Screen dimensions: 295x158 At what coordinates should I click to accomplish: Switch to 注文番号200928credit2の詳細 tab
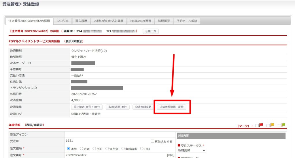click(29, 21)
